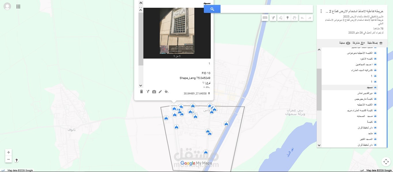Select the hand pan tool
This screenshot has width=393, height=172.
click(x=295, y=18)
